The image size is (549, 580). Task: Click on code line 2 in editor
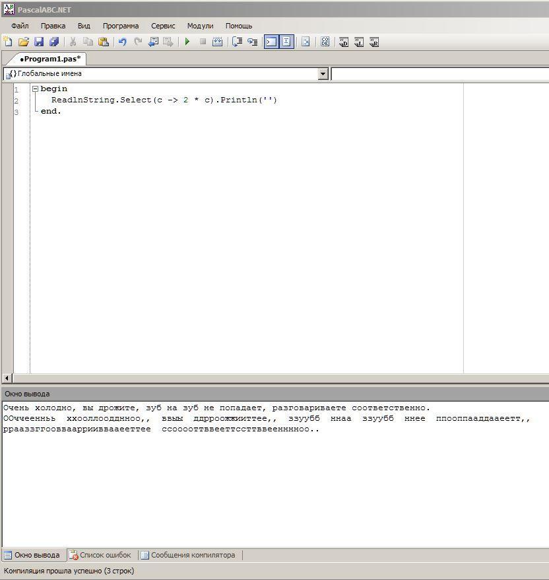point(164,100)
